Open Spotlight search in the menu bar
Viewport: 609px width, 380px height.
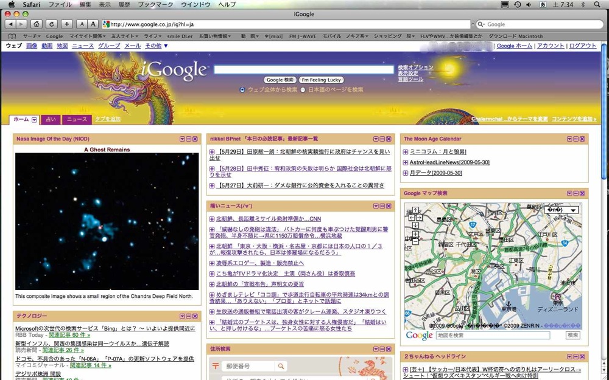pyautogui.click(x=597, y=4)
